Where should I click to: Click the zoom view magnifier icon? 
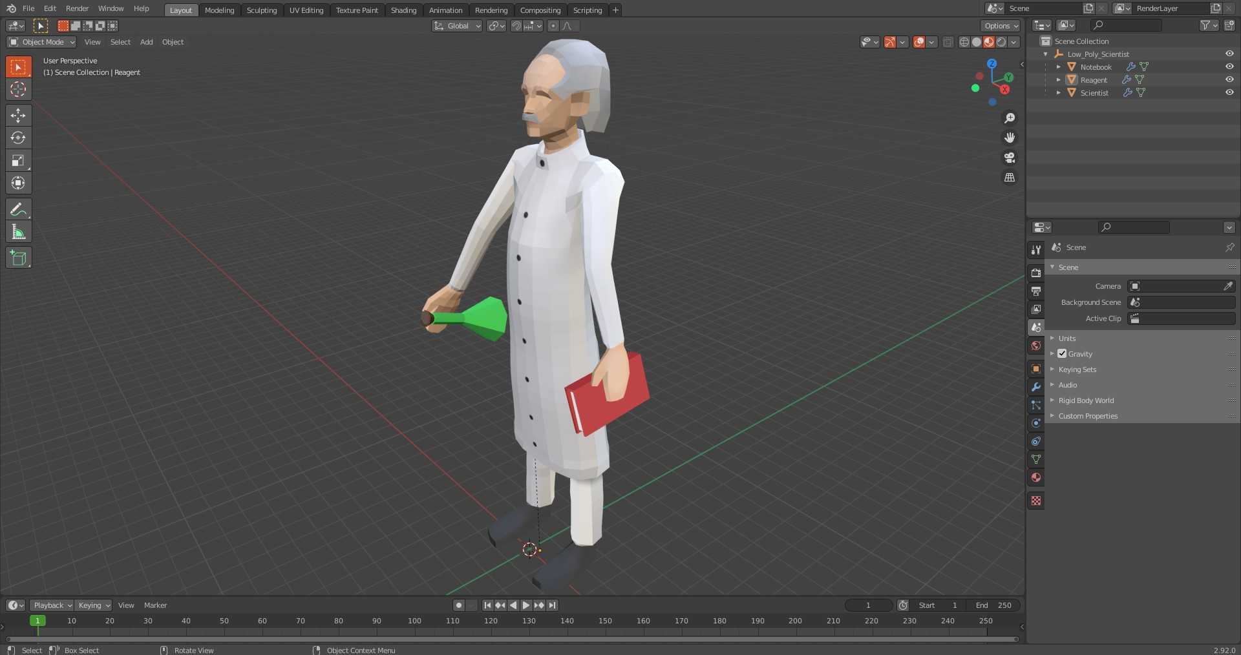(x=1009, y=118)
